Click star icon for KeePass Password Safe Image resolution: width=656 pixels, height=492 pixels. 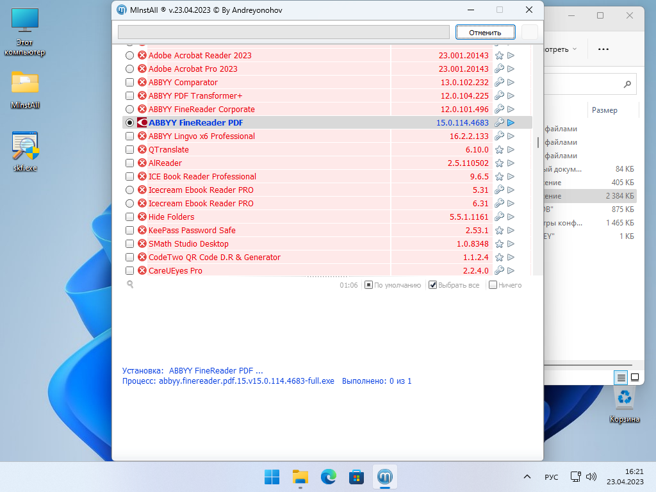499,231
